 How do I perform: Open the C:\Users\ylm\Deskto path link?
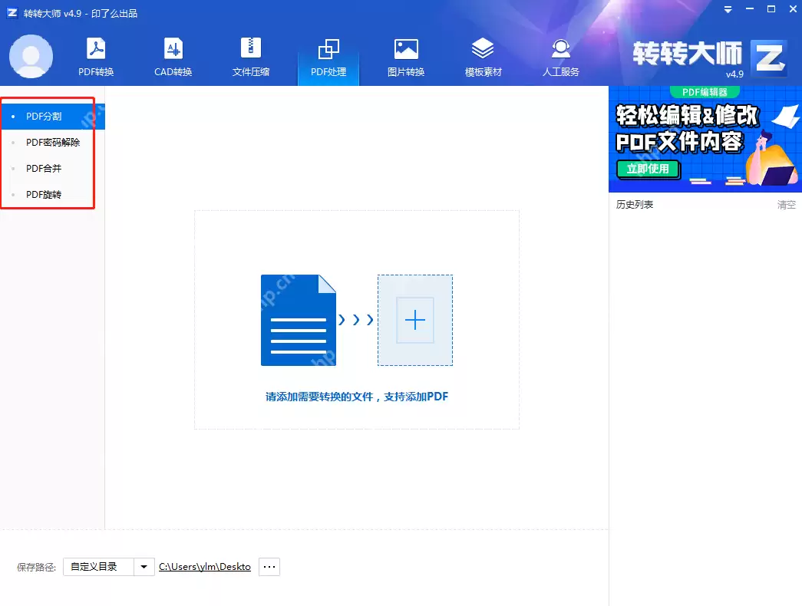[204, 566]
